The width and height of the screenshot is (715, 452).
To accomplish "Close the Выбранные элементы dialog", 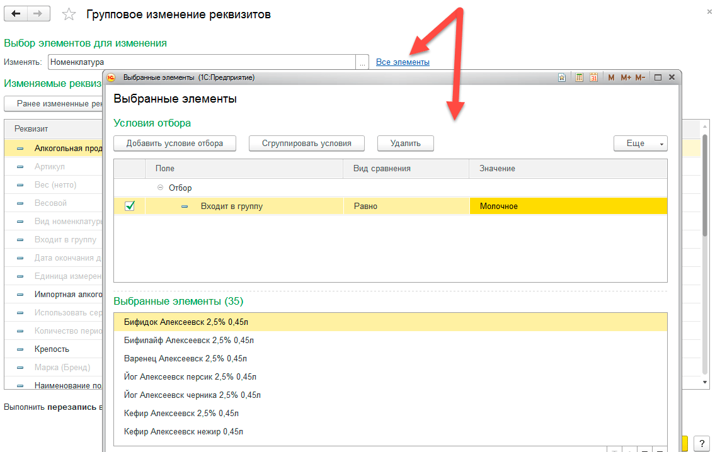I will (x=672, y=77).
